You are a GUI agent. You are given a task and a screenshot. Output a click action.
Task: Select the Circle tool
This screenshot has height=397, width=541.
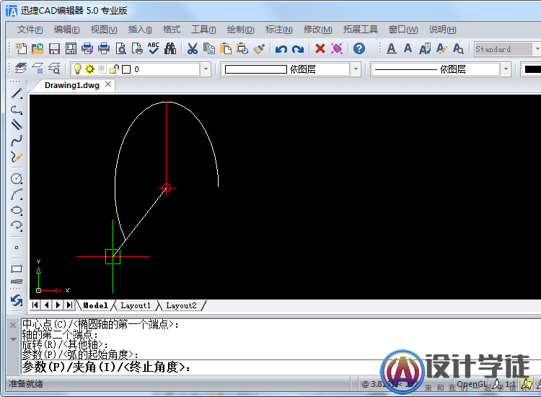pos(17,178)
